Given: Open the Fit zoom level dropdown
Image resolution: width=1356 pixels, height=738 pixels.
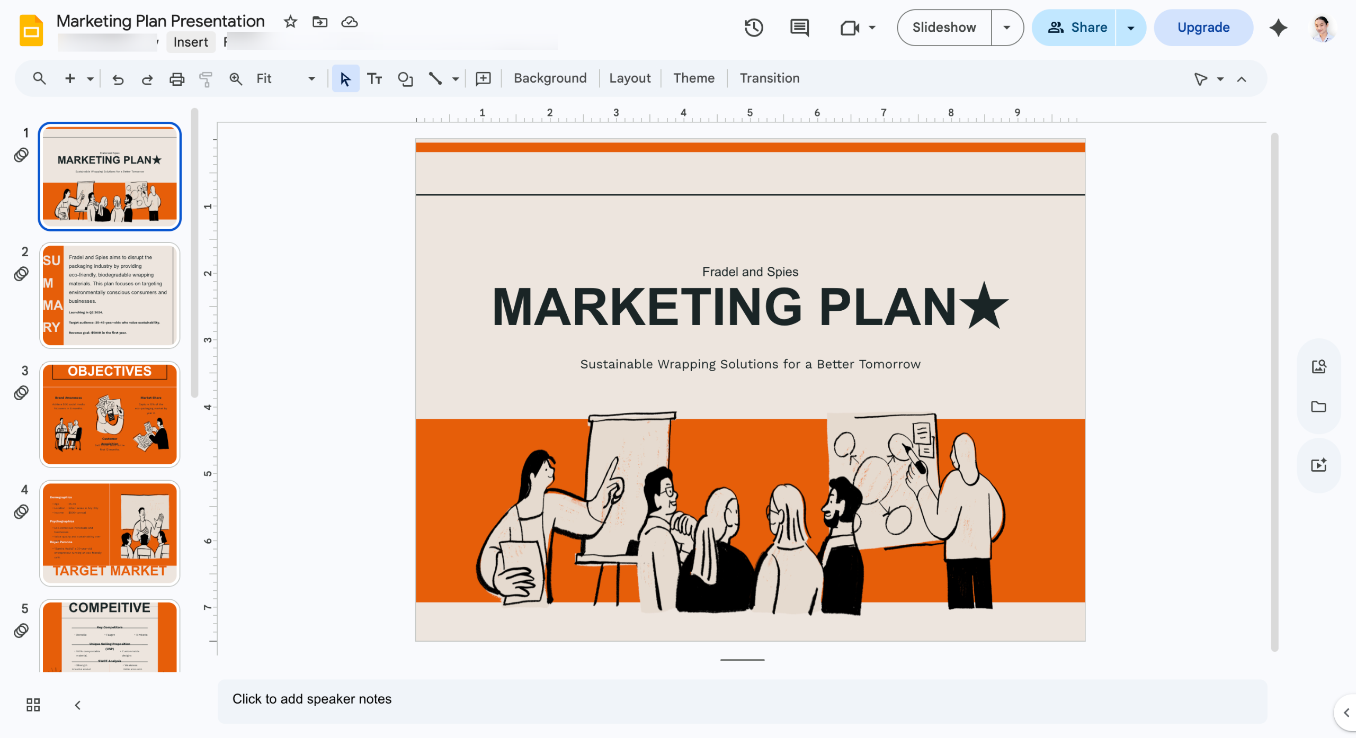Looking at the screenshot, I should click(286, 79).
